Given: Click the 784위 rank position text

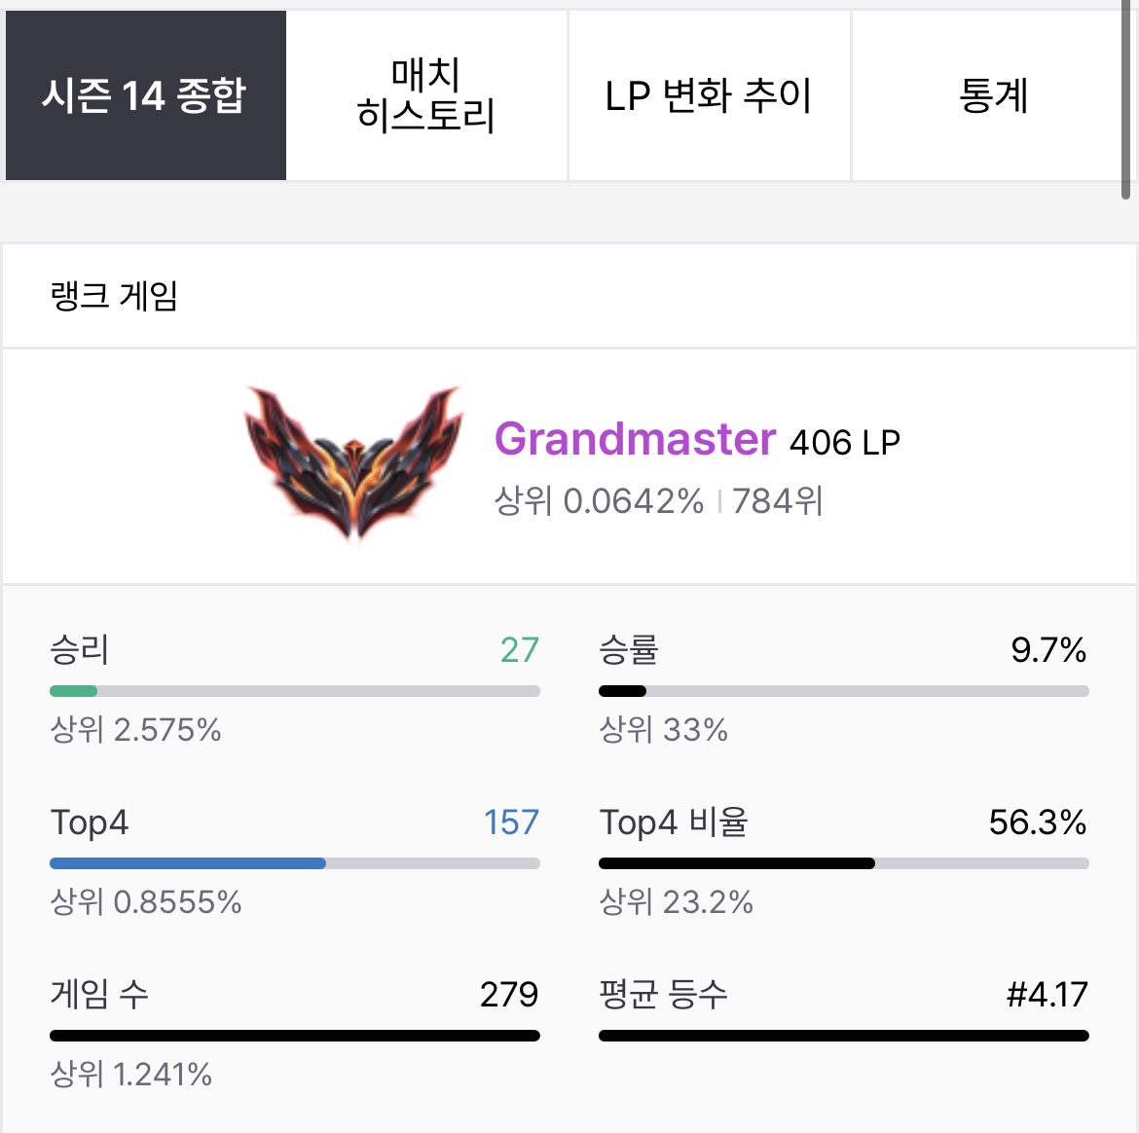Looking at the screenshot, I should (777, 501).
